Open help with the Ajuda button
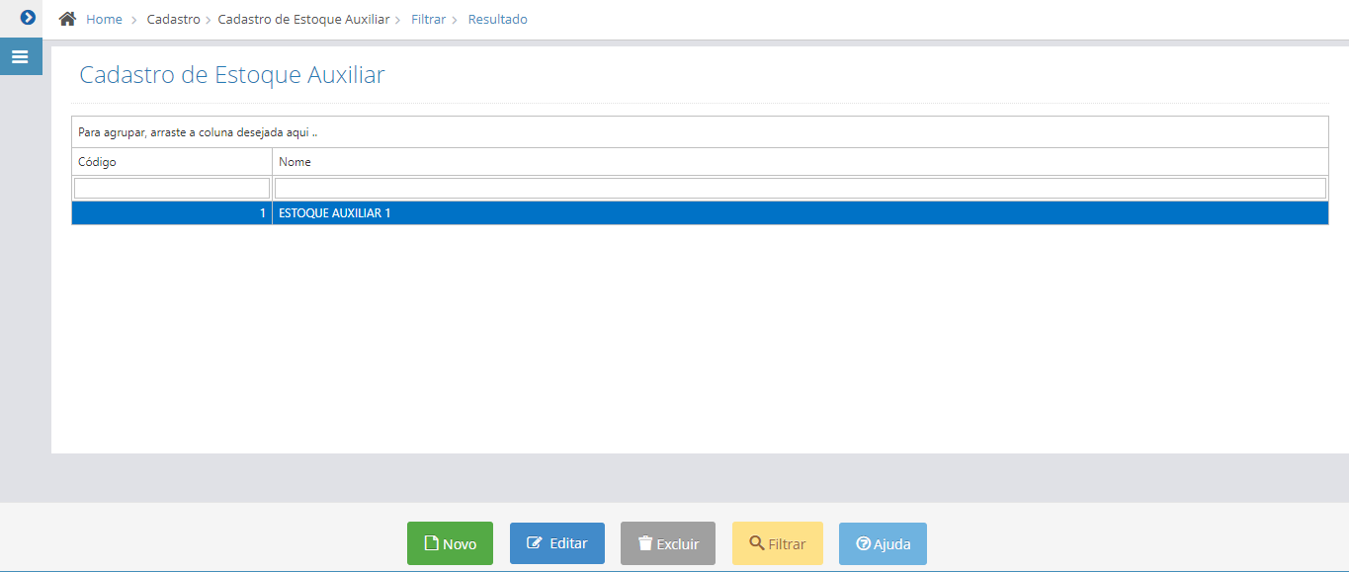Screen dimensions: 1349x572 pyautogui.click(x=883, y=543)
